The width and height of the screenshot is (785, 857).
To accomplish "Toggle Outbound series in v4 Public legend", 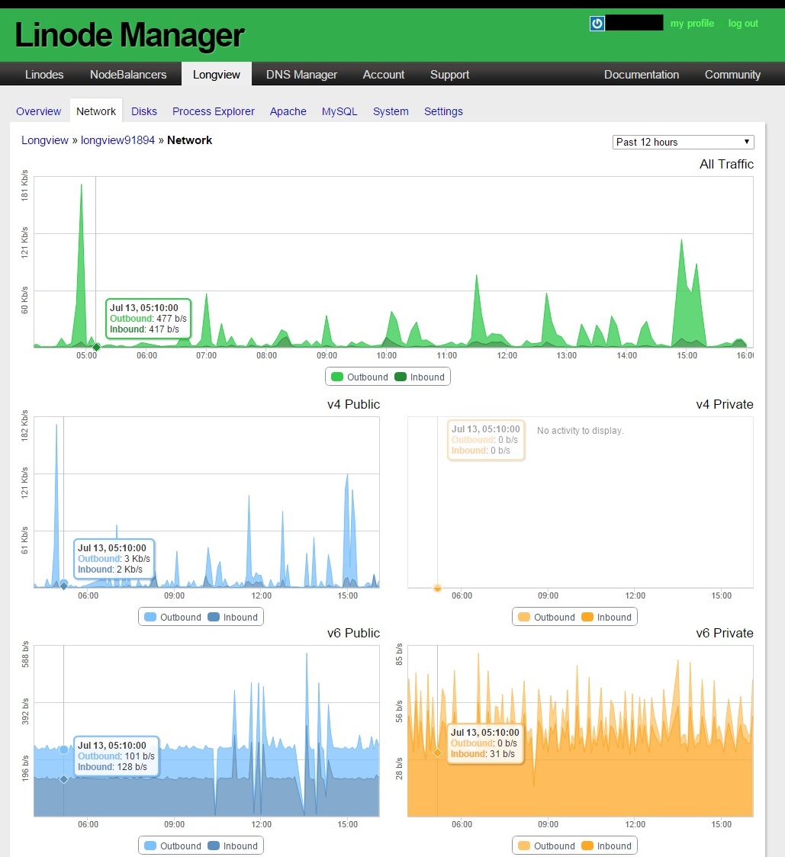I will point(172,617).
